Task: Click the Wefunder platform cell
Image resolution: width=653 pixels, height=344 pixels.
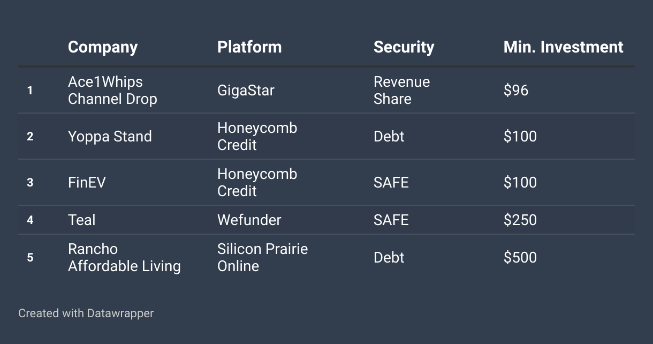Action: click(249, 220)
